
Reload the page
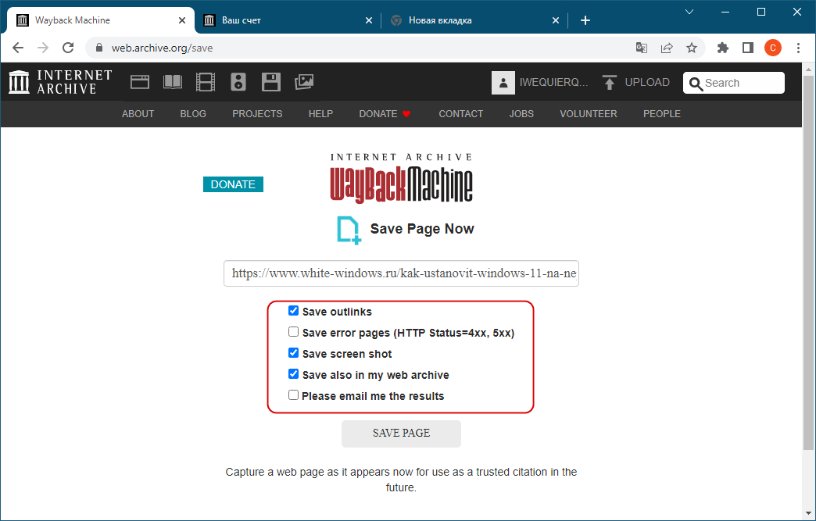pyautogui.click(x=68, y=48)
